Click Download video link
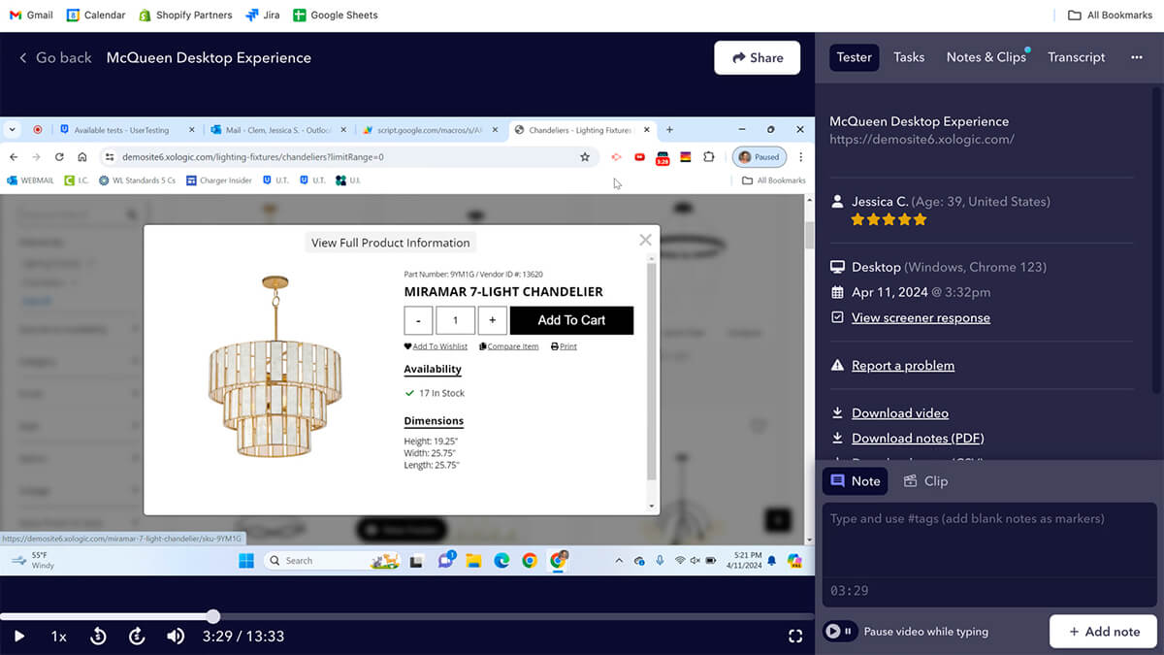Image resolution: width=1164 pixels, height=655 pixels. 900,413
